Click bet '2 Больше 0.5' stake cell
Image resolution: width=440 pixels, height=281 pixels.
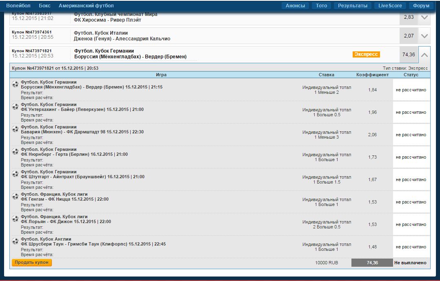coord(327,224)
